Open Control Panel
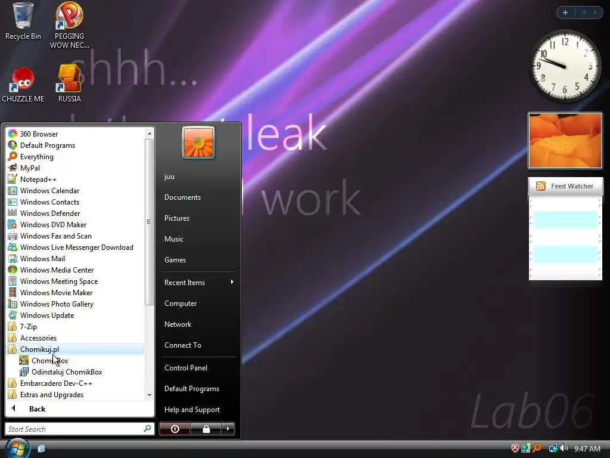This screenshot has width=610, height=458. click(198, 367)
